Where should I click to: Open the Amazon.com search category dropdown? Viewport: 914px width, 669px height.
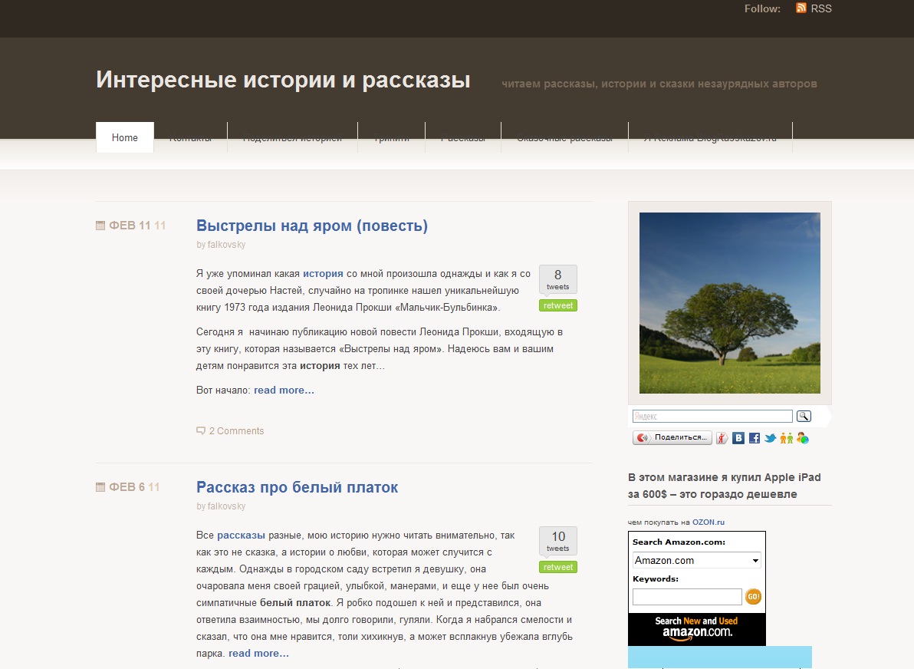pos(696,560)
